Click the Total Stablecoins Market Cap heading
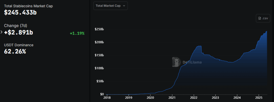The width and height of the screenshot is (274, 102). point(28,6)
